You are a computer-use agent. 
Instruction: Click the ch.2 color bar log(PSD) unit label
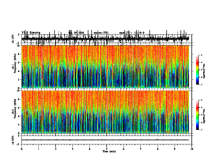tap(204, 116)
